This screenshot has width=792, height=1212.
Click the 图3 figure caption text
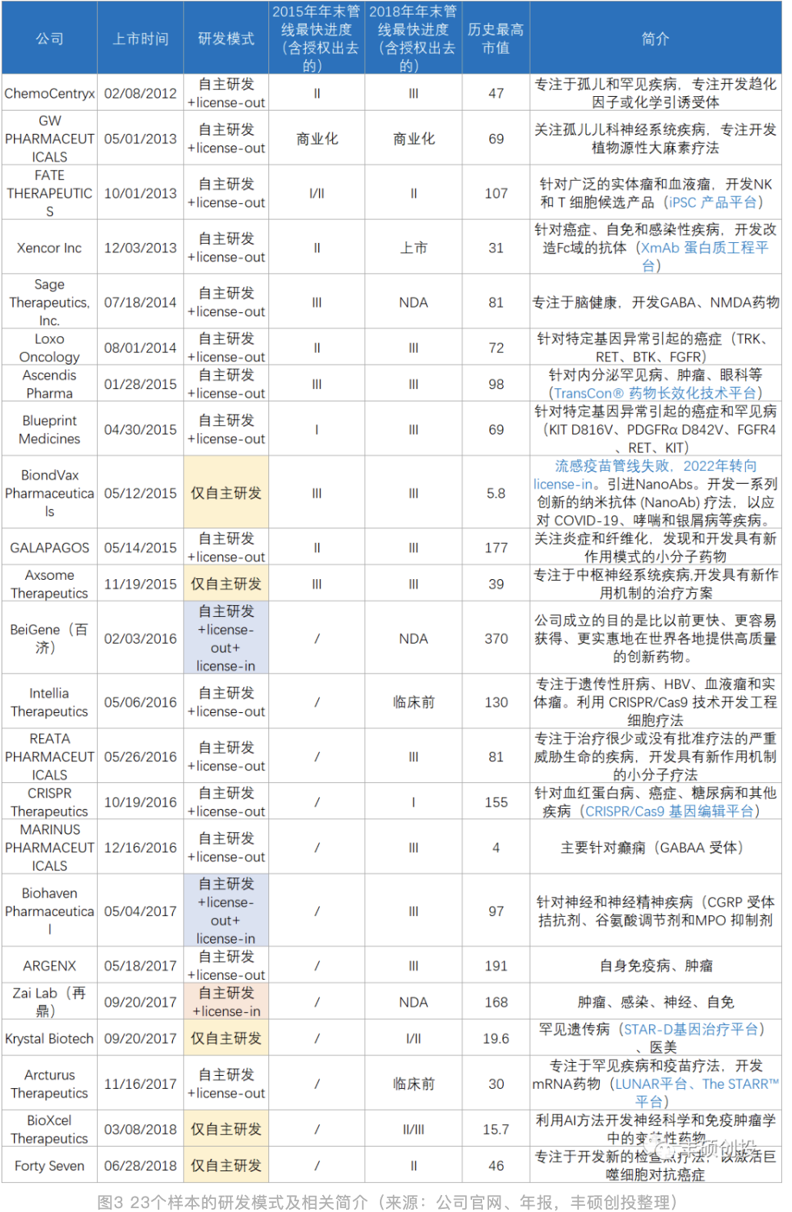point(387,1201)
